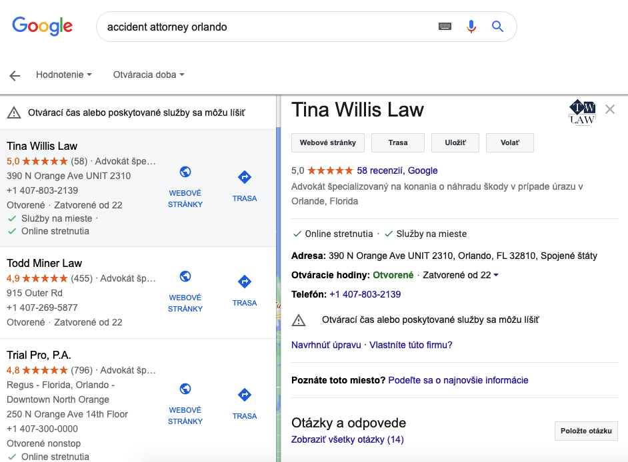Screen dimensions: 628x462
Task: Click the 4,9 rating of Todd Miner Law
Action: [13, 278]
